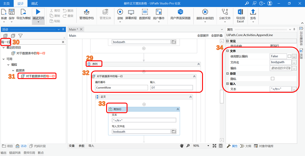Image resolution: width=305 pixels, height=156 pixels.
Task: Open the 导入 panel
Action: click(x=91, y=146)
